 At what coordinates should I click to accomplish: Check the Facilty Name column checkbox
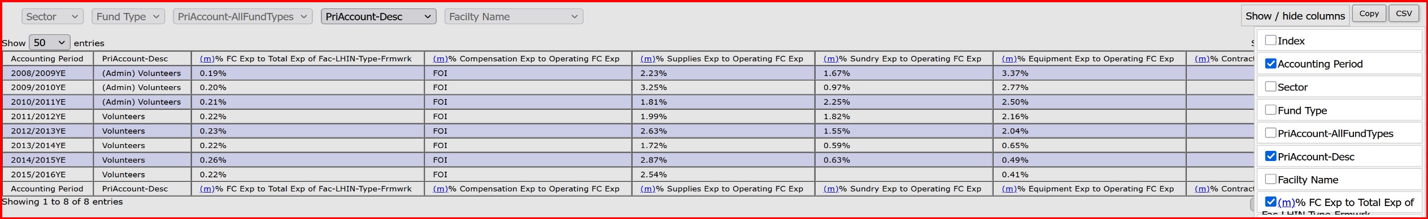coord(1270,179)
